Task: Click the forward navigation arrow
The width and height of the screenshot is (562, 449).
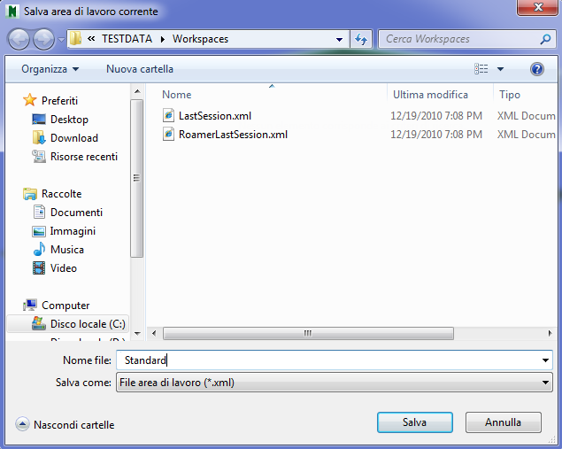Action: coord(43,39)
